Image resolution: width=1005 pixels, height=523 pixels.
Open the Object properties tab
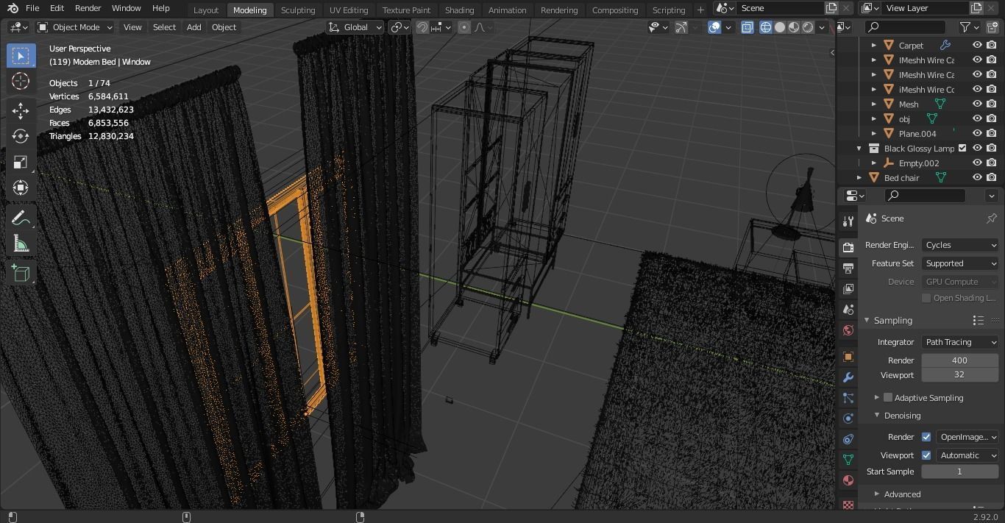click(x=848, y=357)
